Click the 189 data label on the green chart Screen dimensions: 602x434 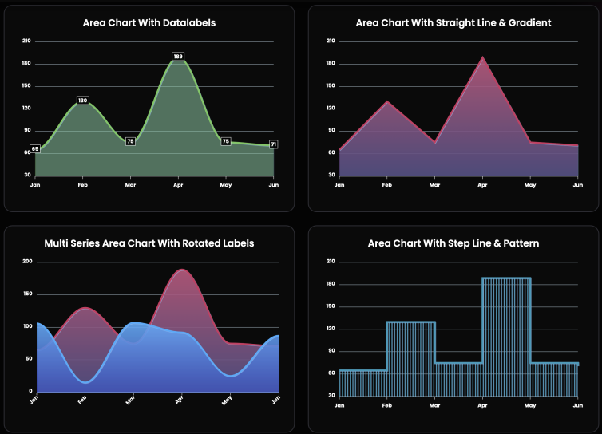178,57
